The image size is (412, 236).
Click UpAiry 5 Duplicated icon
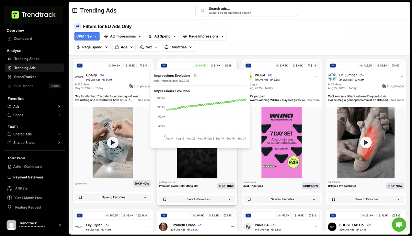tap(131, 86)
